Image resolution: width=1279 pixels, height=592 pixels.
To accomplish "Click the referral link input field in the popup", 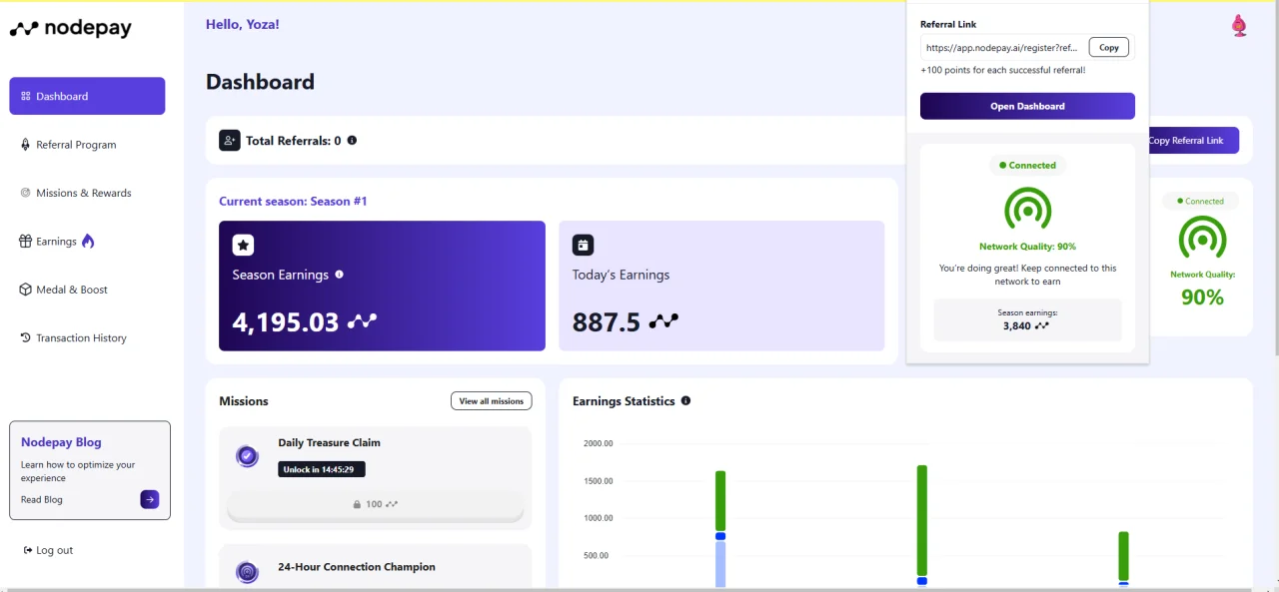I will coord(1002,47).
